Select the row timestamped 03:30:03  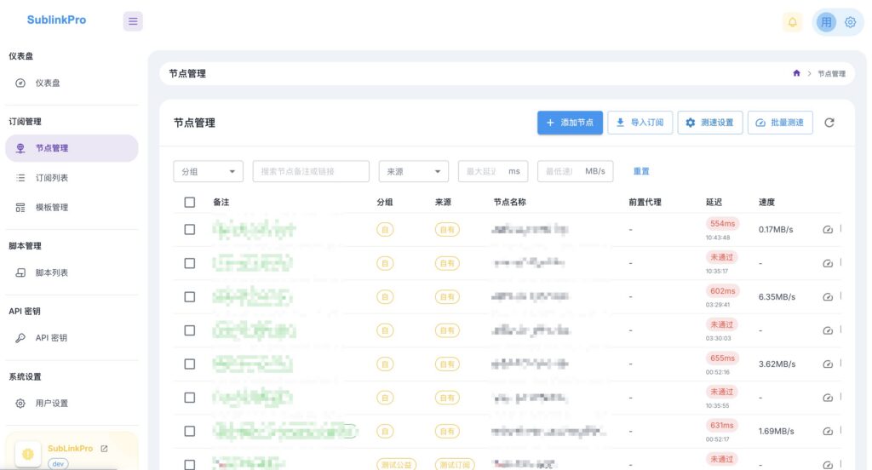190,330
